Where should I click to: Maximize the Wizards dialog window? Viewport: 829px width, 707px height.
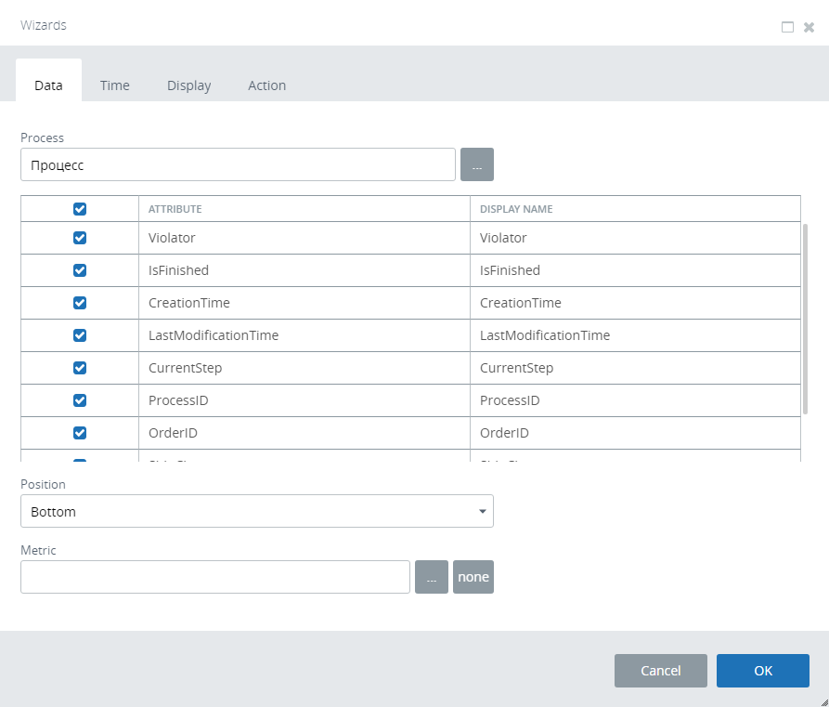coord(787,27)
